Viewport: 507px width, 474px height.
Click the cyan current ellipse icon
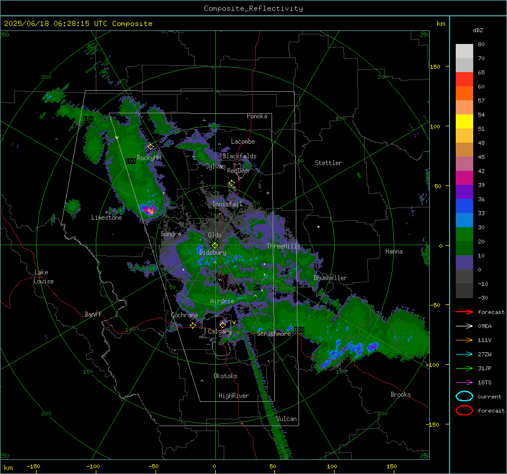tap(464, 396)
